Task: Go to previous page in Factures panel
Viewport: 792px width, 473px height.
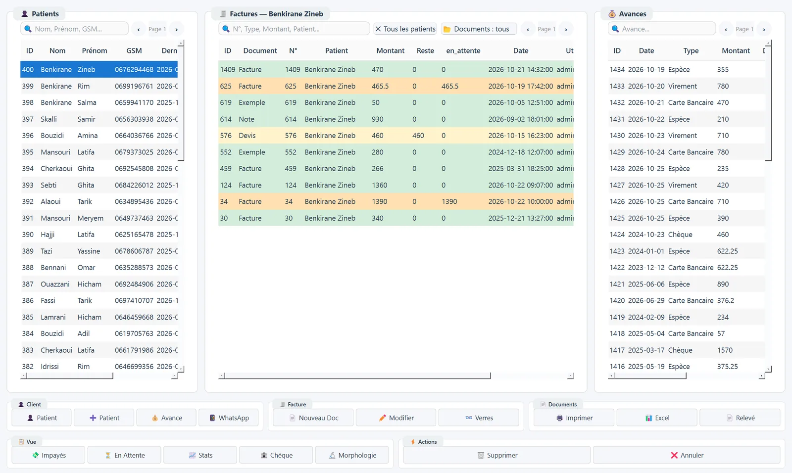Action: coord(528,29)
